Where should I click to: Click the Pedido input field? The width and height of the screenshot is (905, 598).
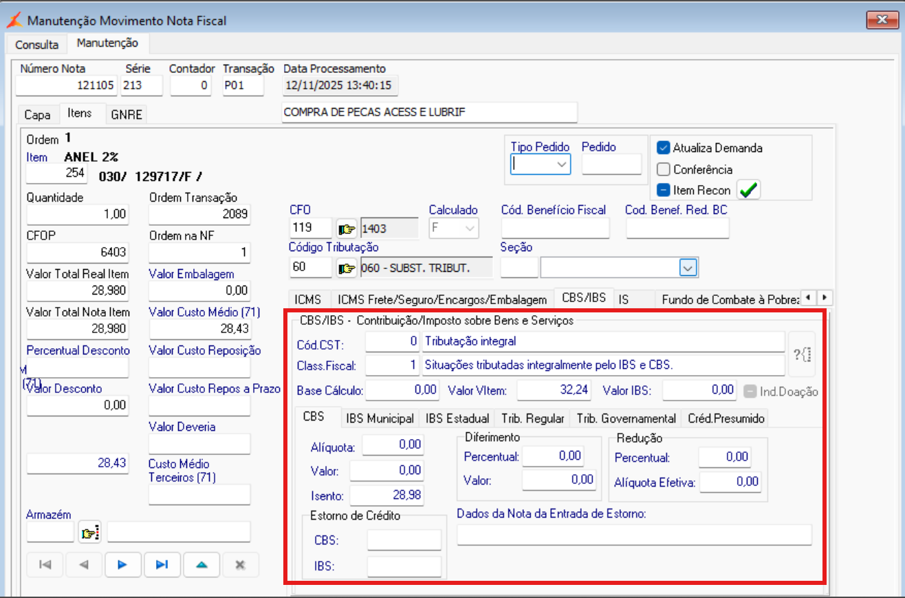click(x=611, y=164)
